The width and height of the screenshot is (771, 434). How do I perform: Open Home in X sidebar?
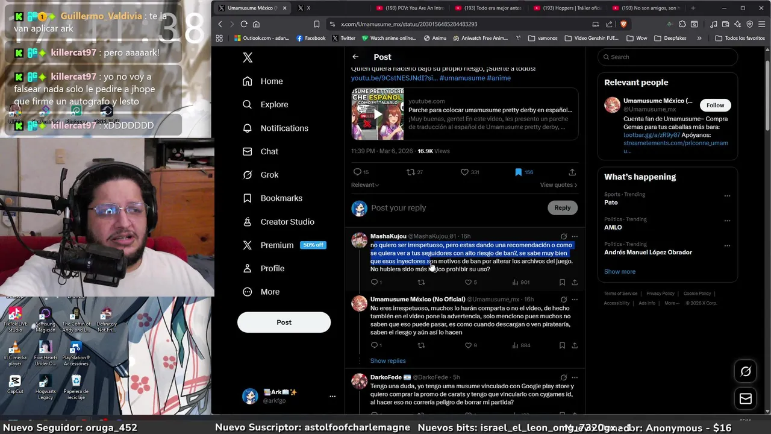coord(263,81)
